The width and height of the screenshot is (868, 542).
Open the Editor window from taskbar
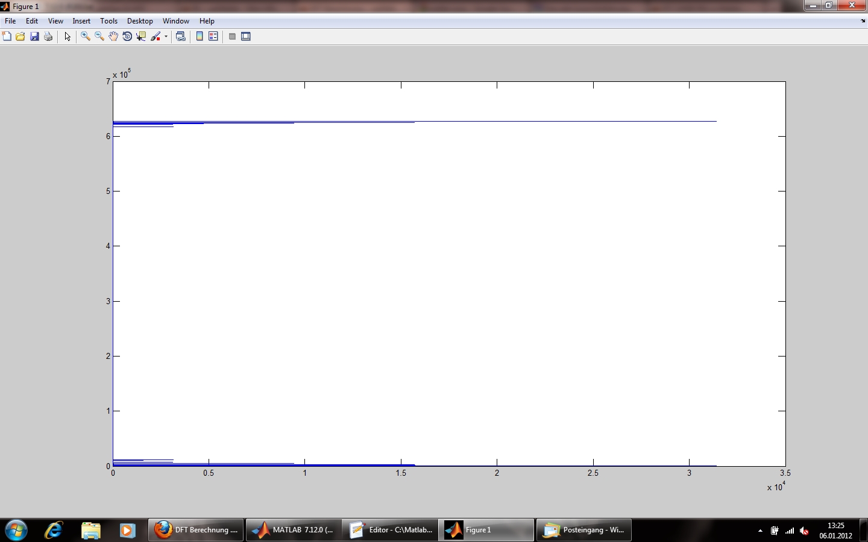[x=391, y=530]
